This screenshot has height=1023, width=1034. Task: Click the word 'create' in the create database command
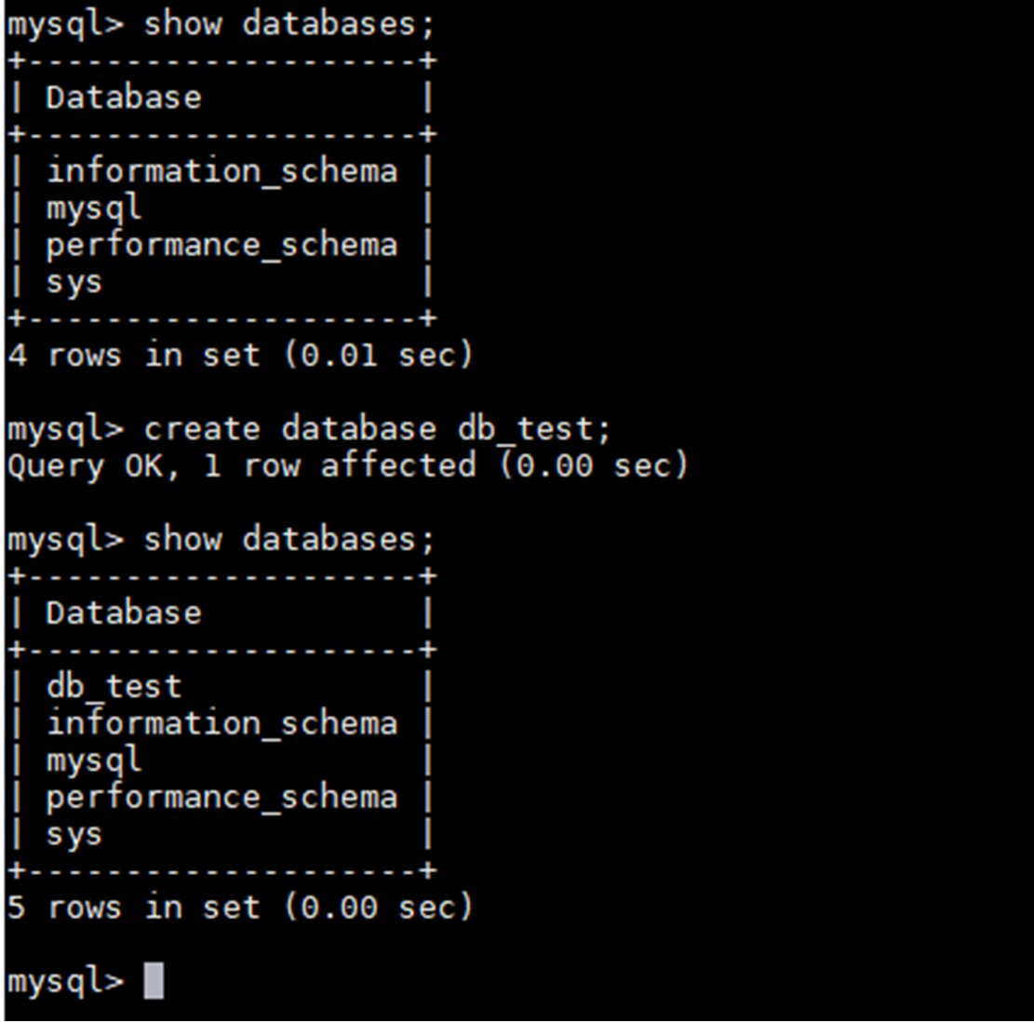pos(203,429)
